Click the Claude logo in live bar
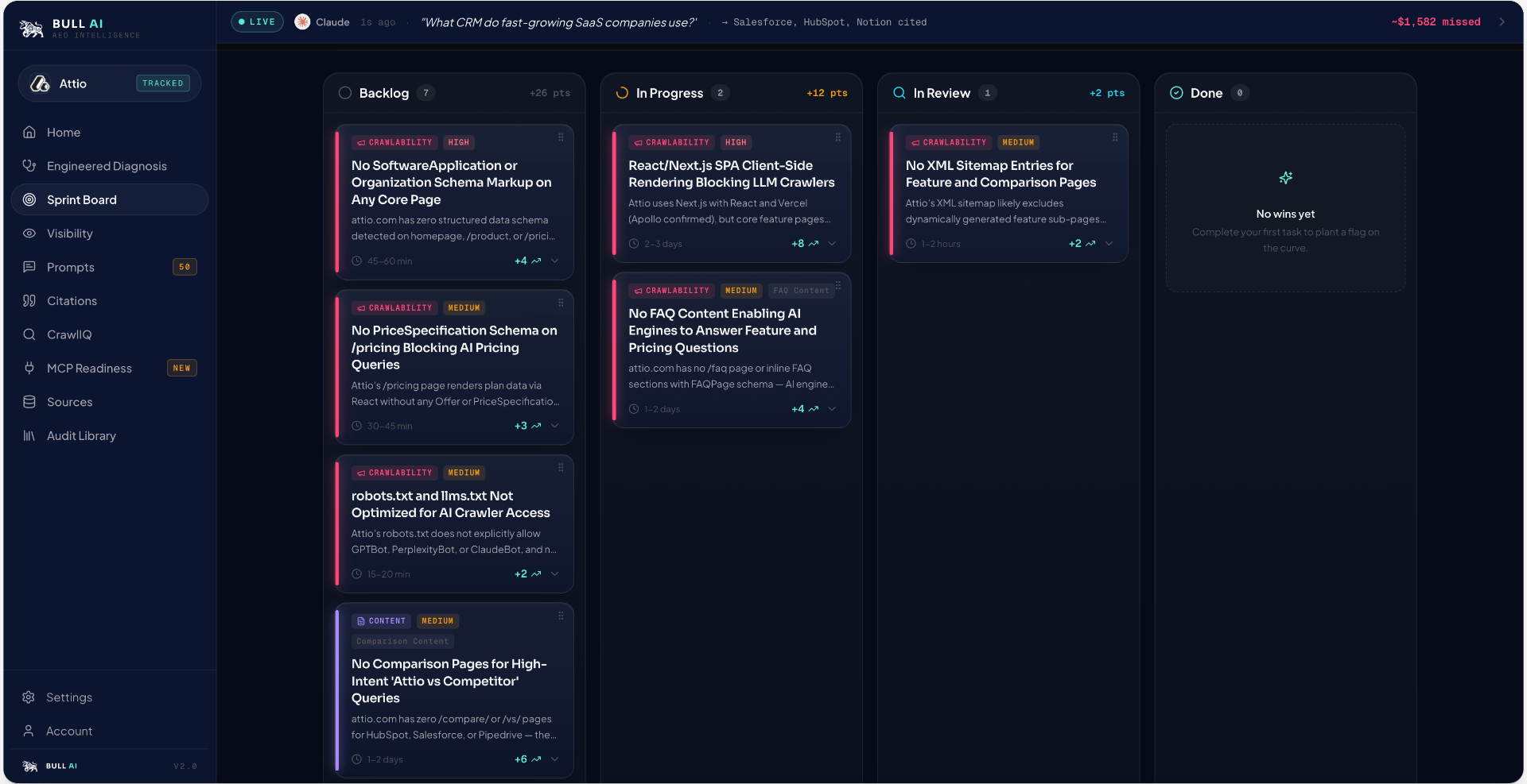 click(x=302, y=22)
